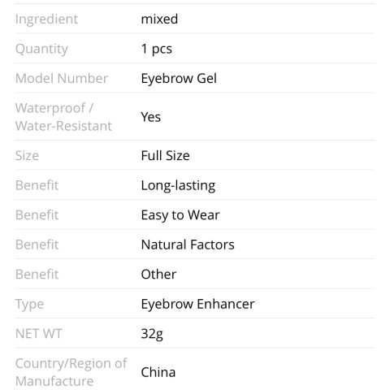This screenshot has width=390, height=390.
Task: Select the Model Number label
Action: click(62, 79)
